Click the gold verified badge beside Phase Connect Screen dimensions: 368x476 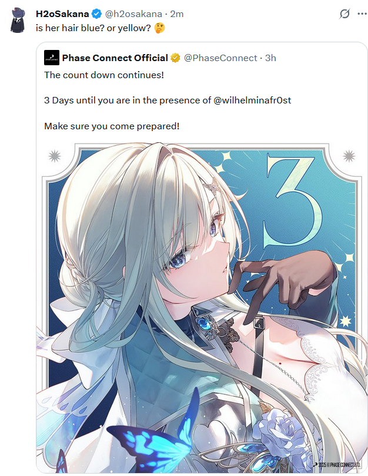click(x=175, y=58)
